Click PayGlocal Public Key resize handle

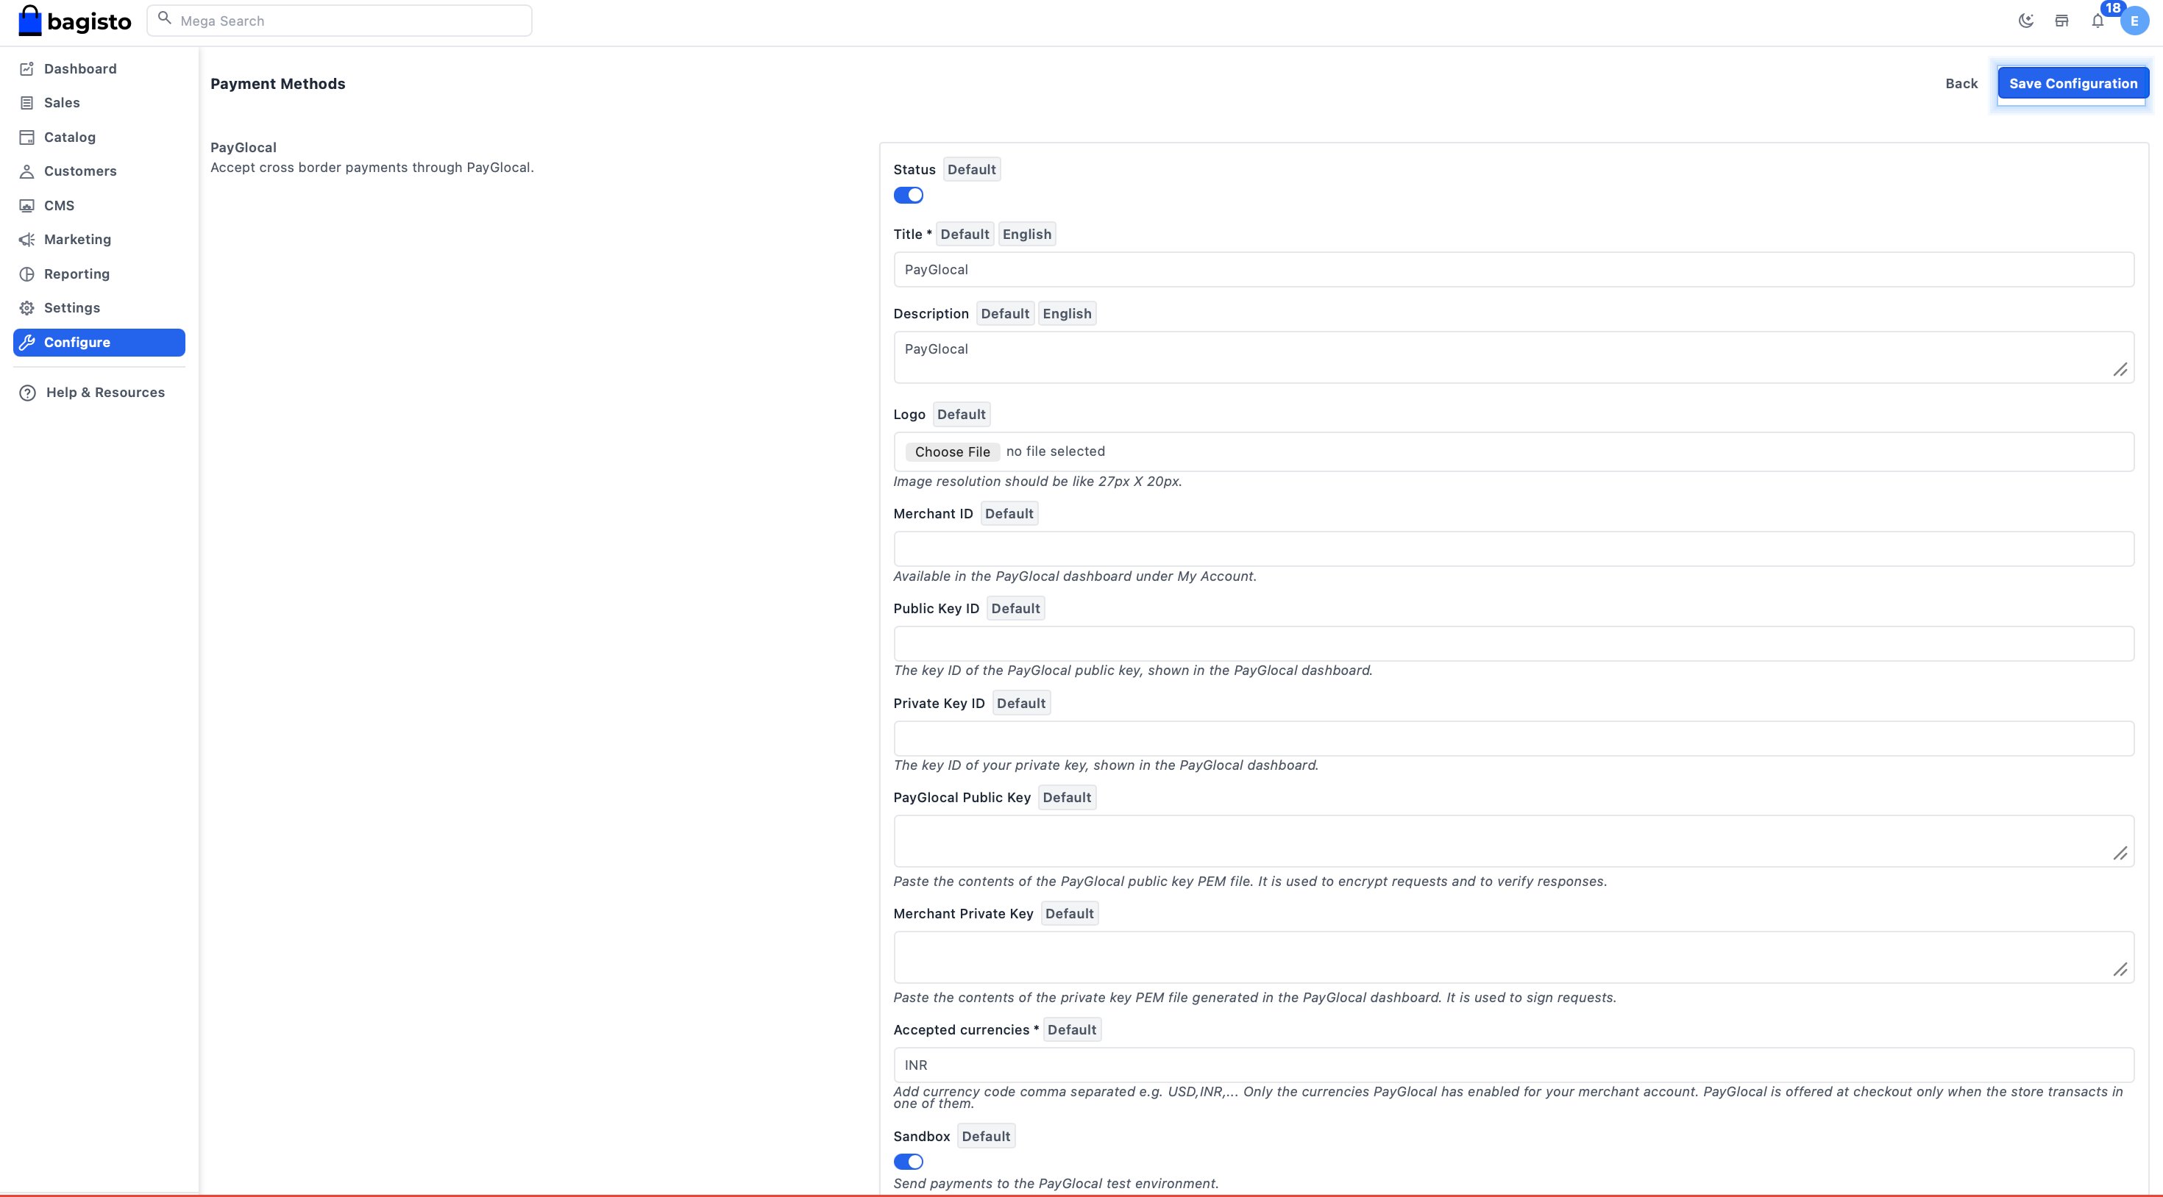(2120, 854)
